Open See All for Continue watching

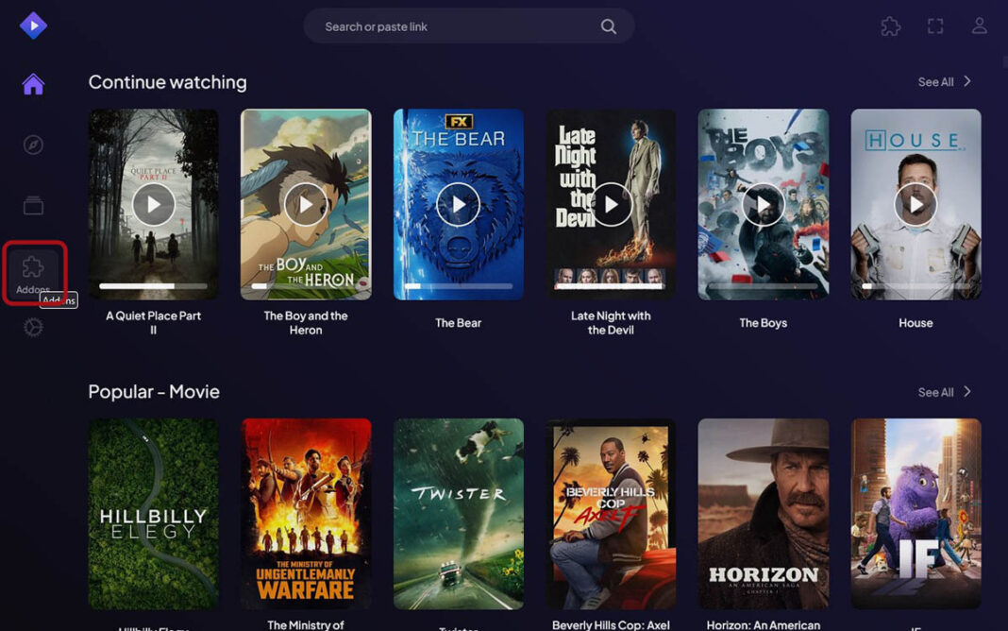pos(937,82)
